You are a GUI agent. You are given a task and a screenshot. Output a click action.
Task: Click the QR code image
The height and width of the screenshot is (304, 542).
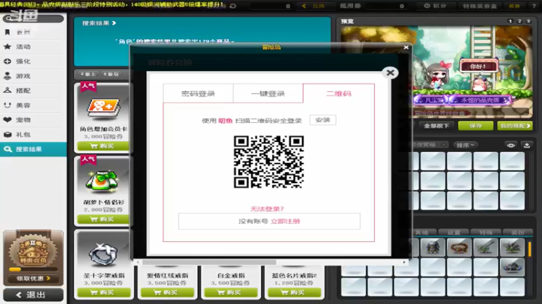point(268,161)
